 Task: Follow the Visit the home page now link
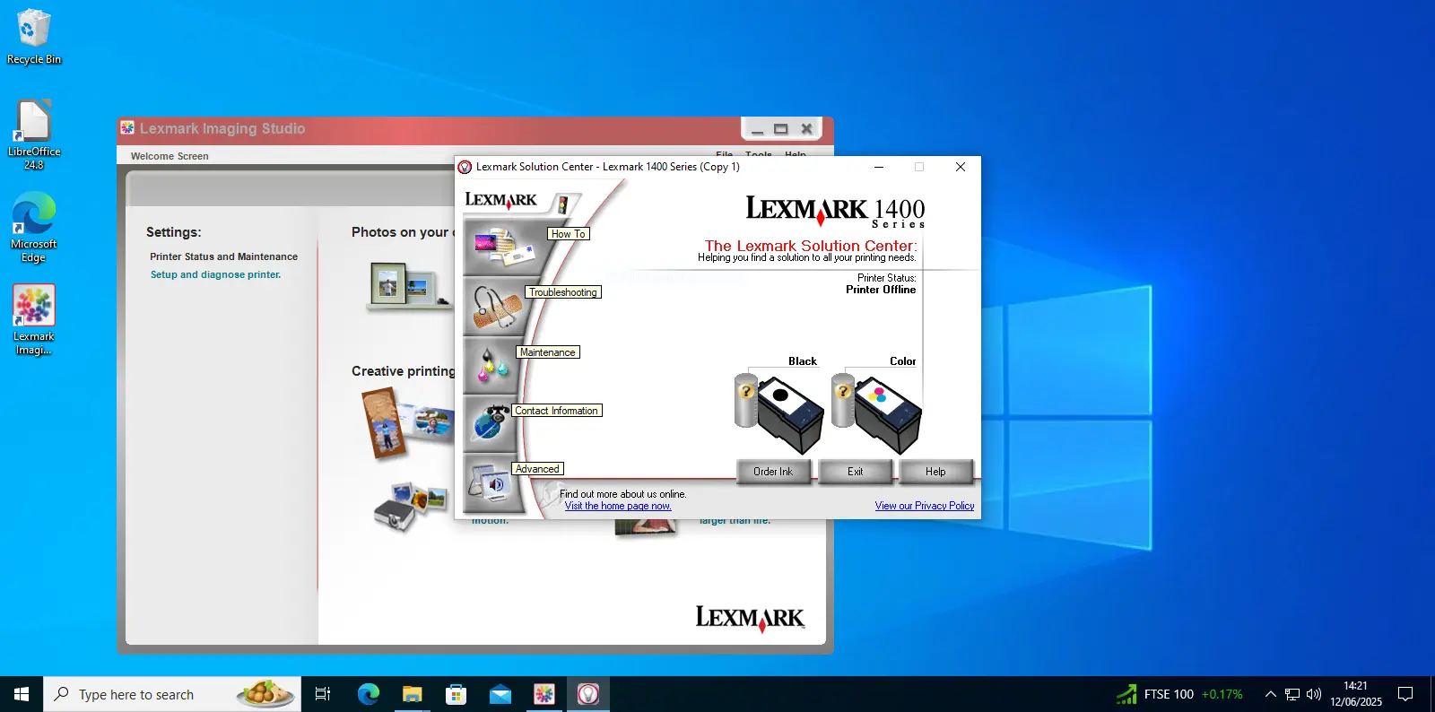[618, 506]
